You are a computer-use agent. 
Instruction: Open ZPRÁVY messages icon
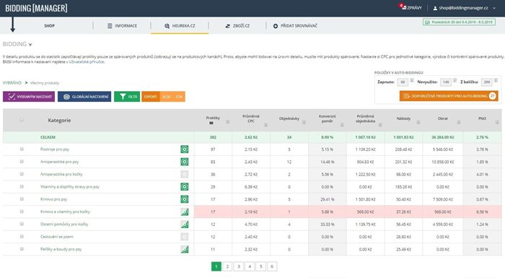[x=403, y=7]
